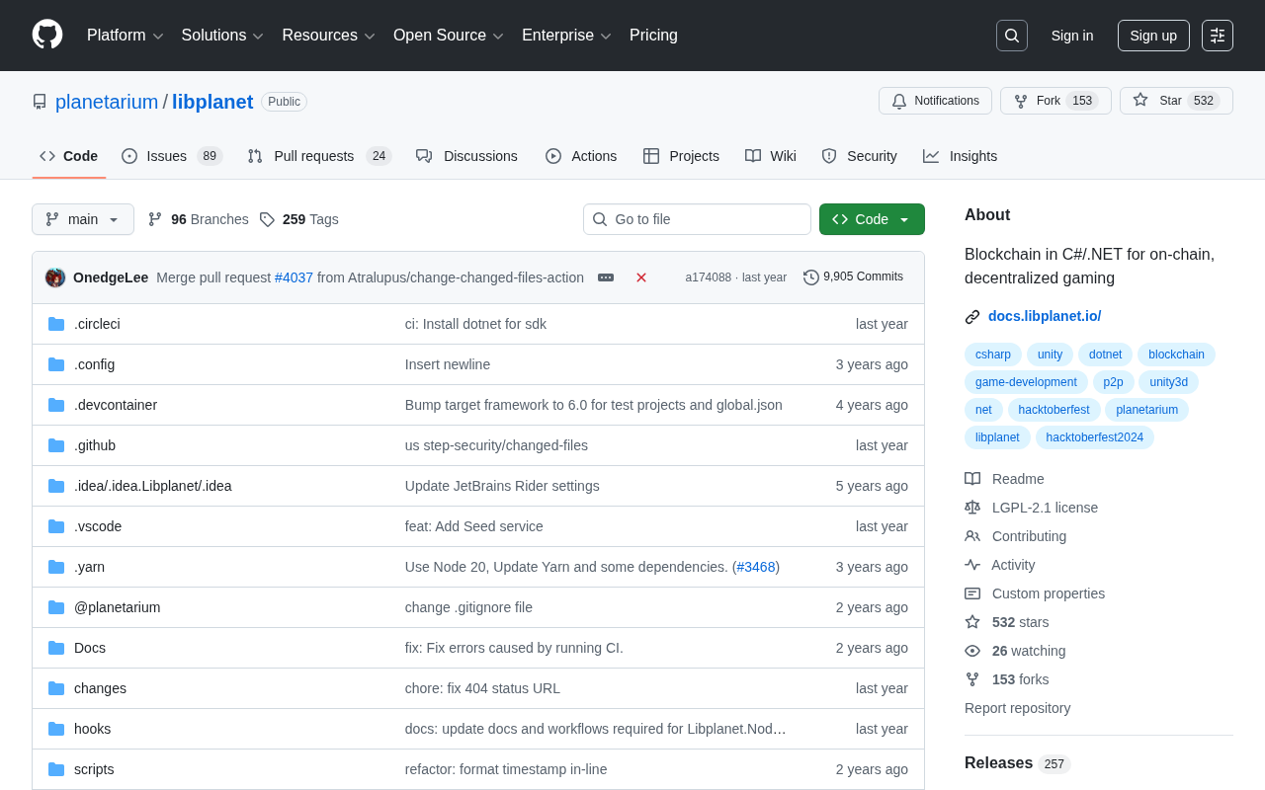The height and width of the screenshot is (790, 1265).
Task: Open the main branch selector dropdown
Action: pyautogui.click(x=83, y=219)
